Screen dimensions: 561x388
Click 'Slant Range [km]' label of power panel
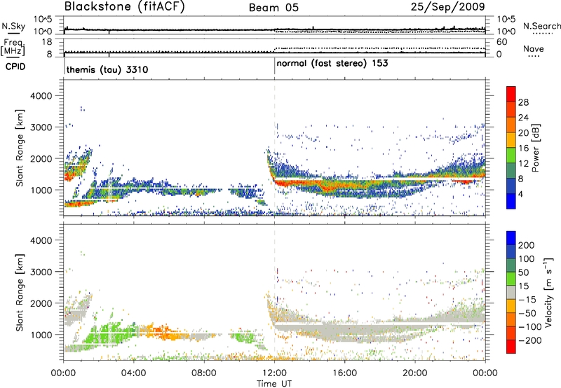tap(20, 148)
